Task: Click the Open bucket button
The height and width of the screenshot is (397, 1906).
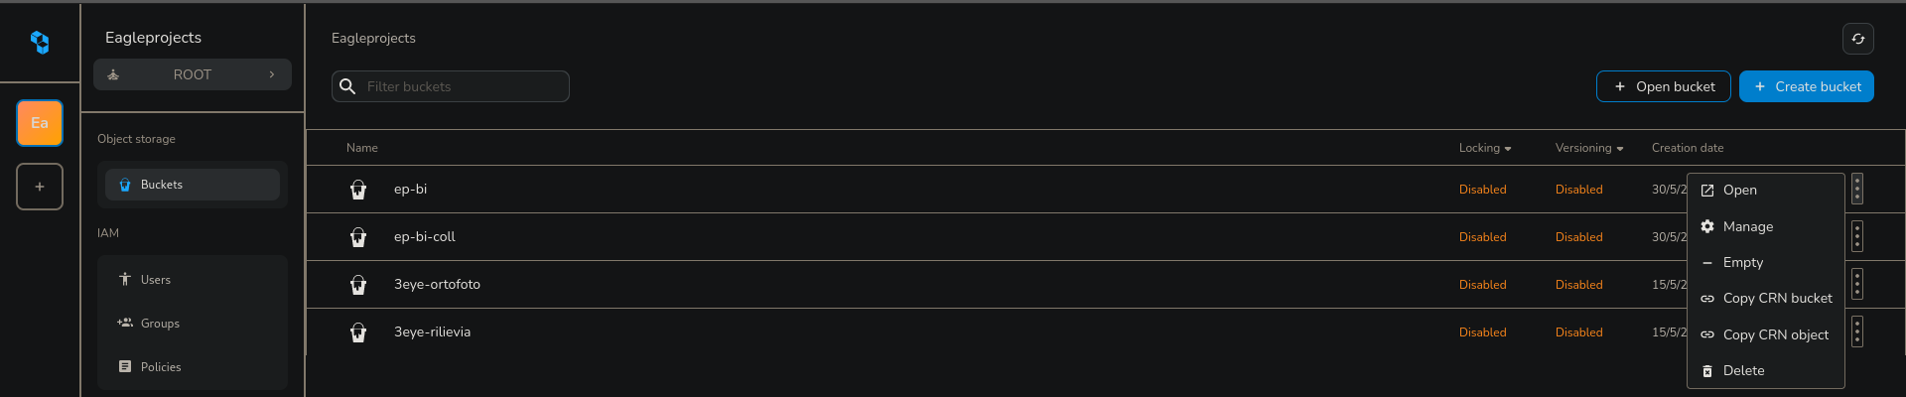Action: 1663,86
